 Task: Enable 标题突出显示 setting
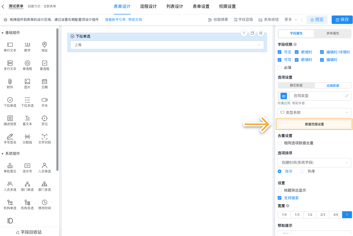[x=280, y=190]
